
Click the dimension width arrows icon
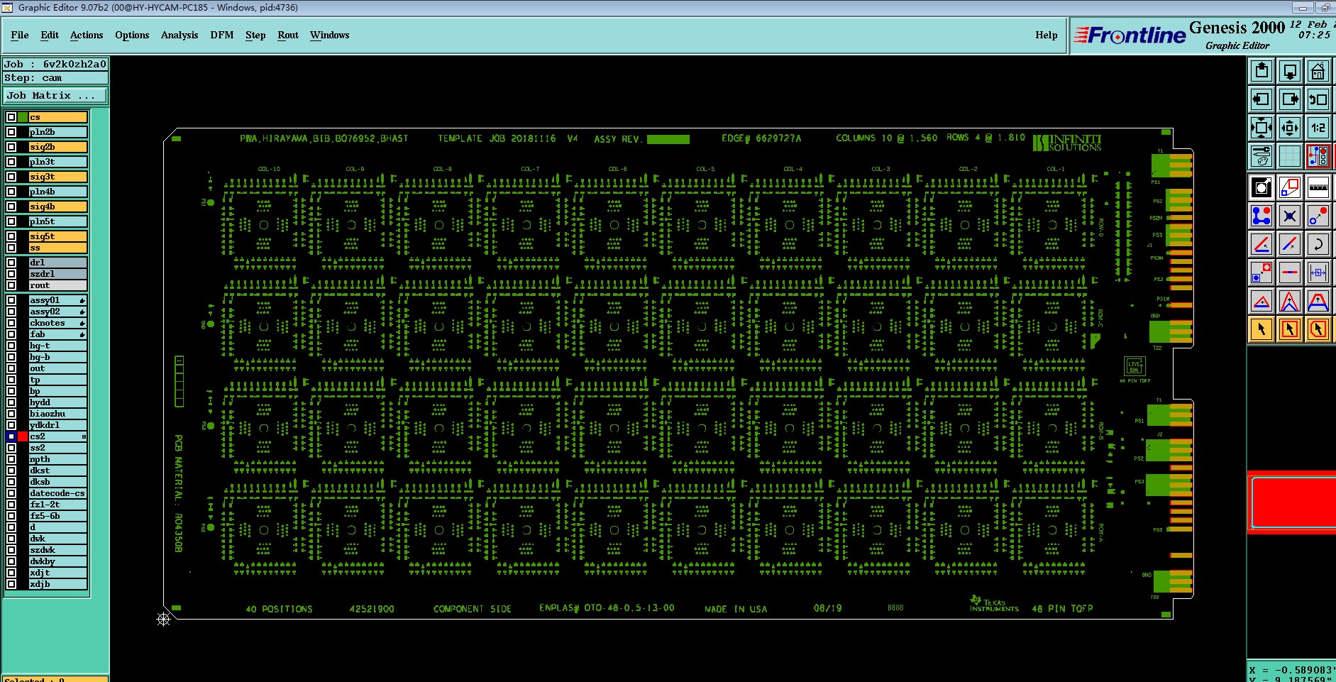[x=1318, y=273]
